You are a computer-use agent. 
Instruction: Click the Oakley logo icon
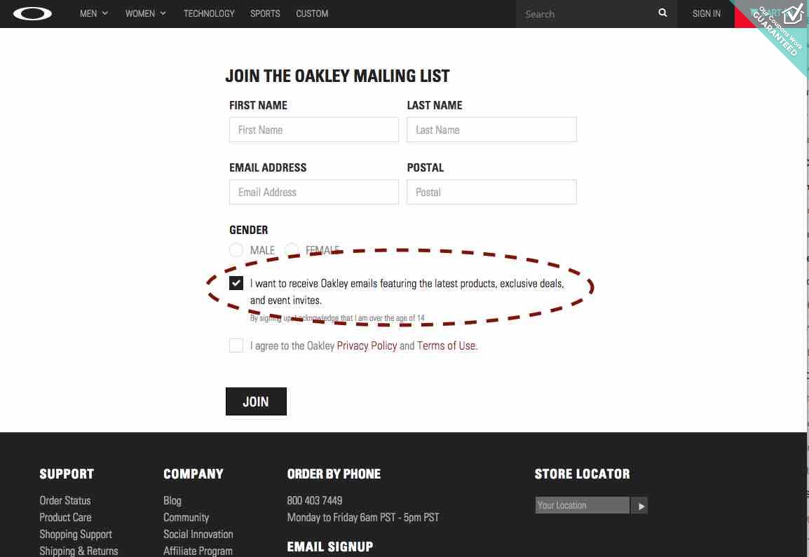(32, 13)
